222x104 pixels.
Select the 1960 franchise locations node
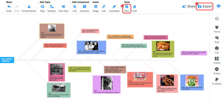click(80, 69)
